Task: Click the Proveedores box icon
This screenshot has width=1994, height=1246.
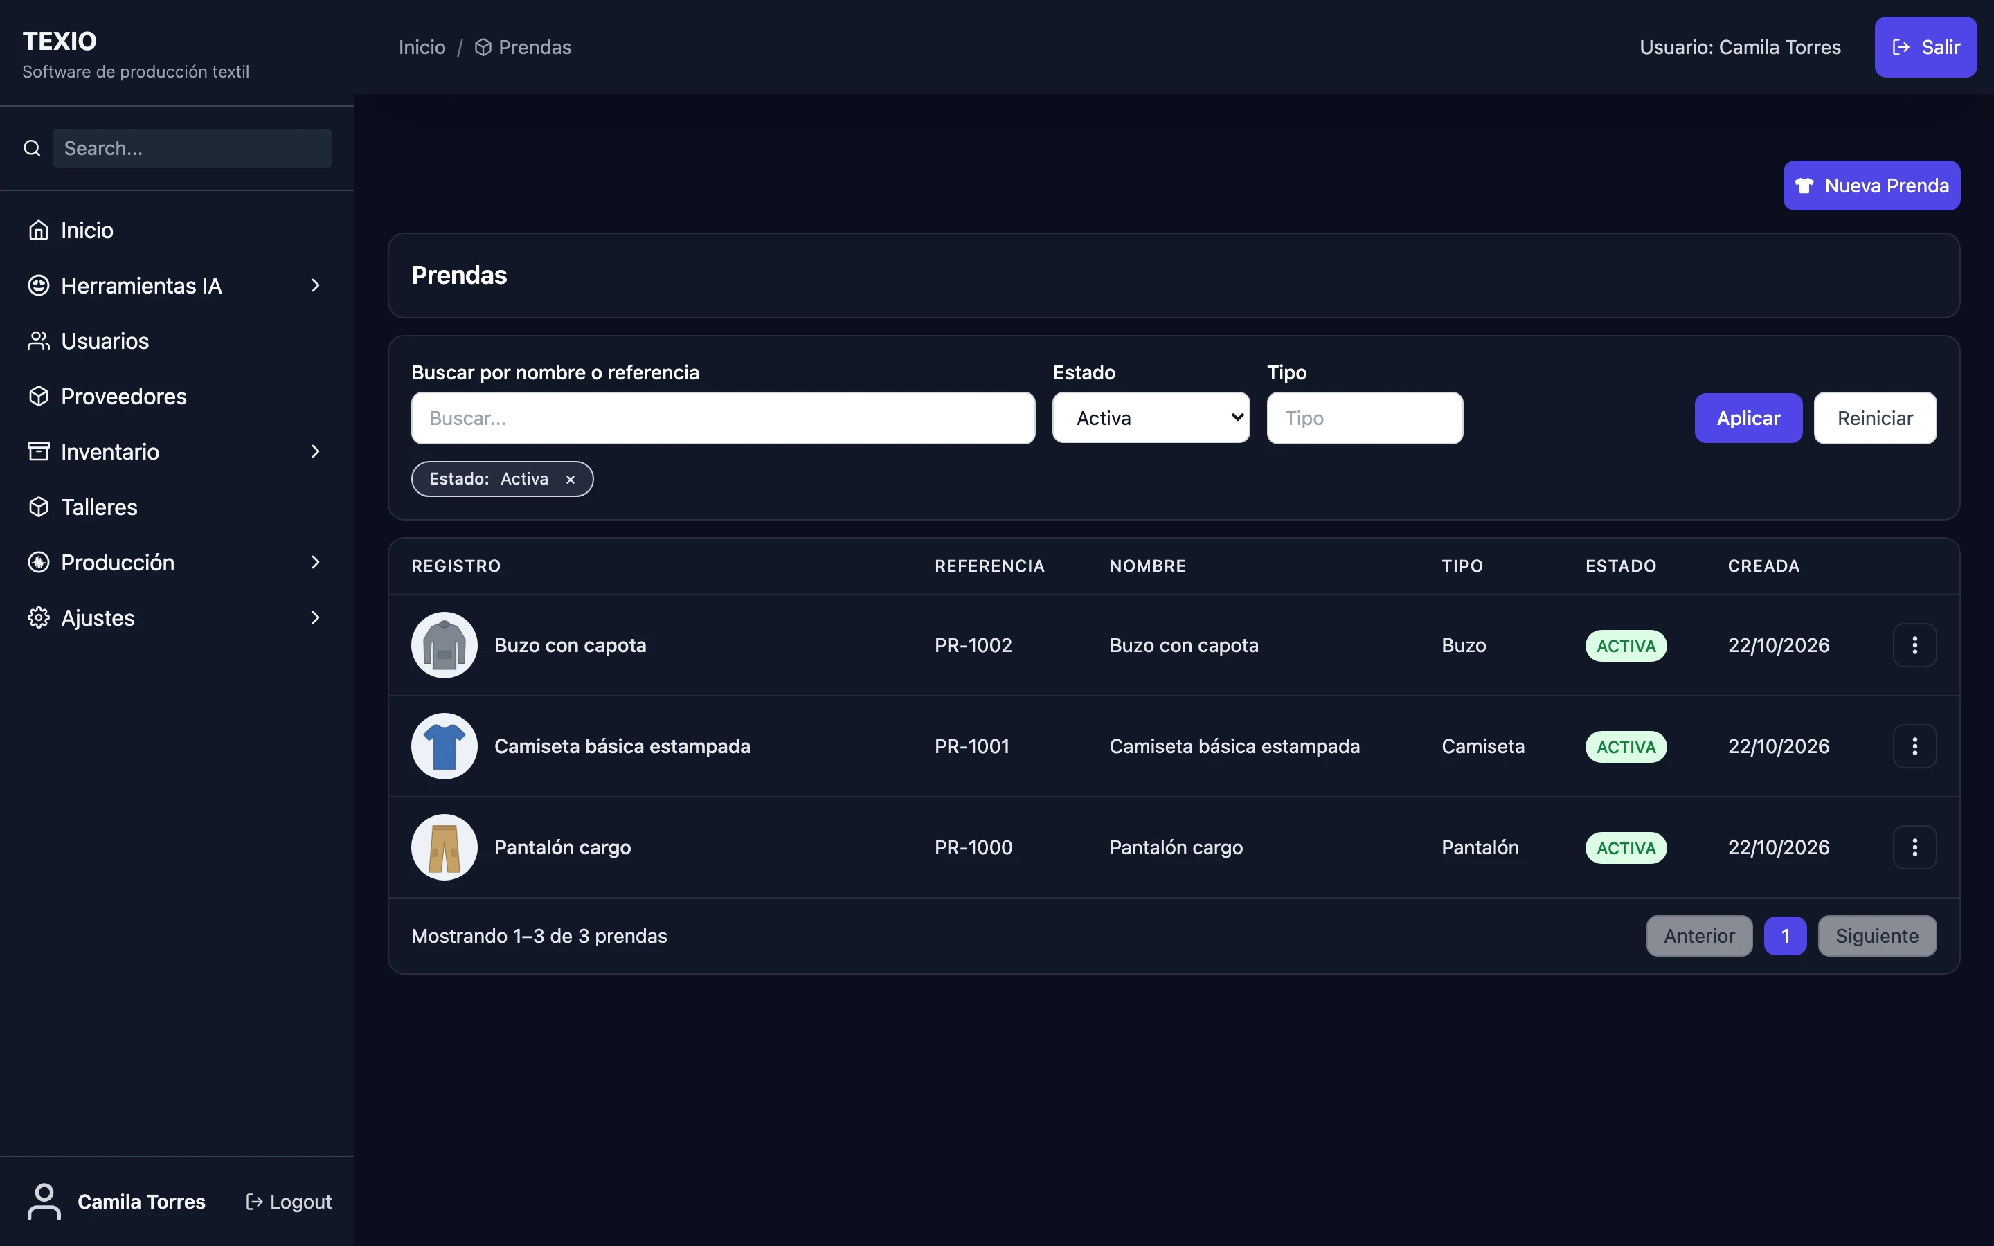Action: 39,397
